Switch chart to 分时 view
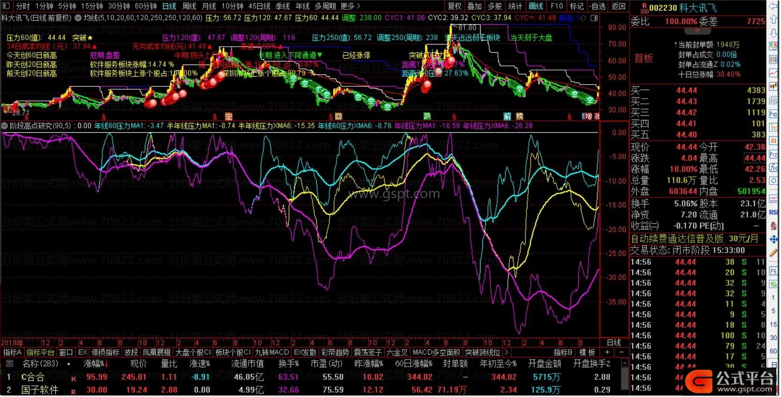The height and width of the screenshot is (397, 781). point(22,6)
